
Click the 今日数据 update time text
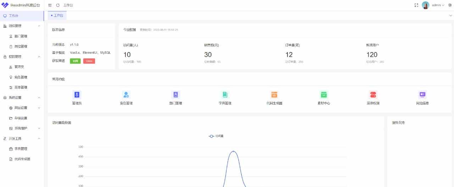point(159,30)
